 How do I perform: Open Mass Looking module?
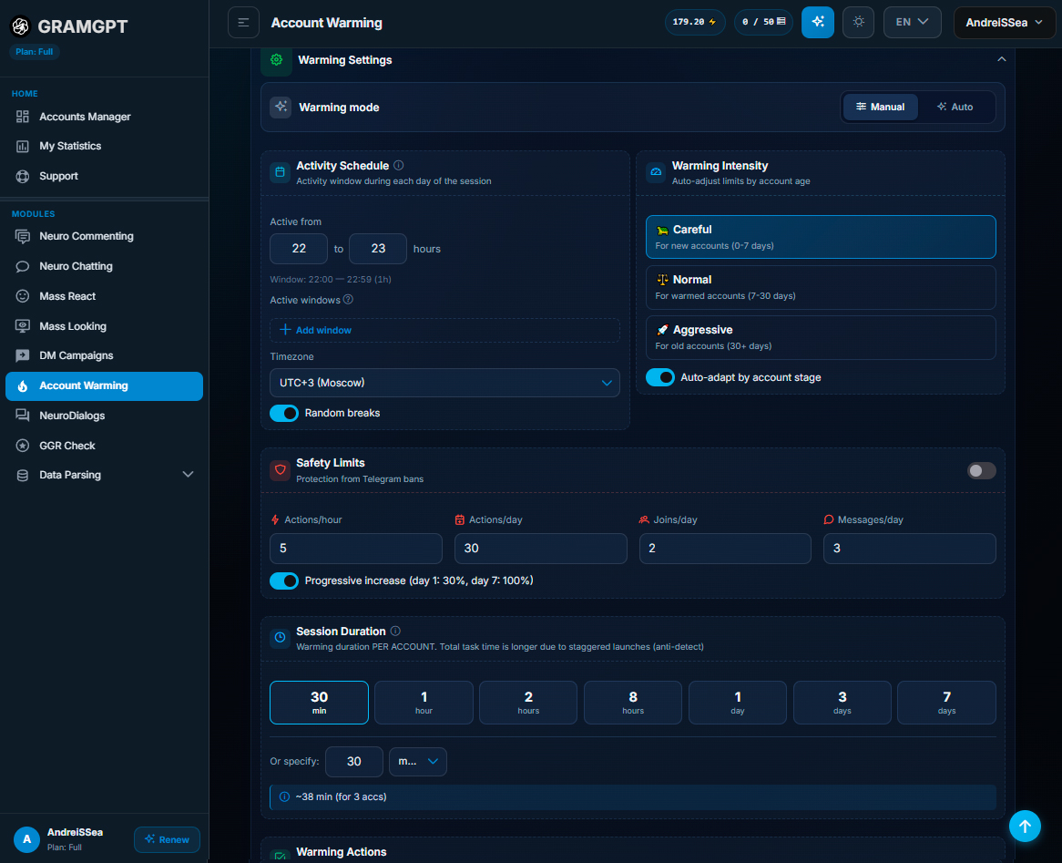pyautogui.click(x=105, y=326)
